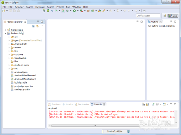181x135 pixels.
Task: Expand the Android 6.0 library node
Action: coord(9,44)
